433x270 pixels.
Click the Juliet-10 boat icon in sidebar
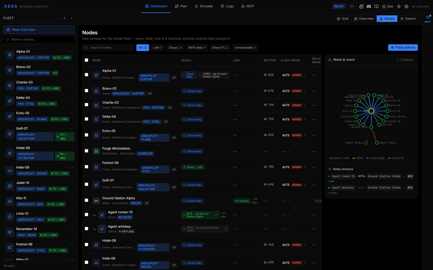point(10,186)
